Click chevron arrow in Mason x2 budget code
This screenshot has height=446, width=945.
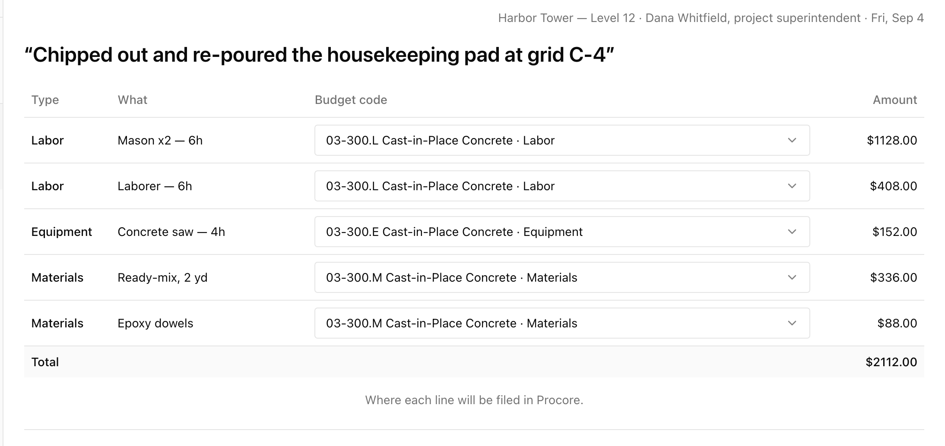click(792, 140)
